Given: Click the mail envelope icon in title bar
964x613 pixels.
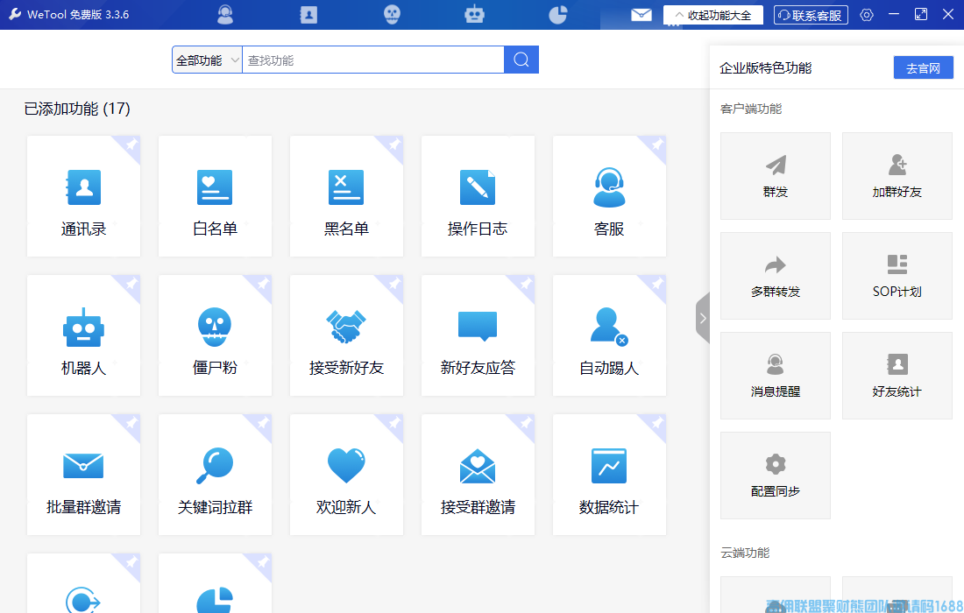Looking at the screenshot, I should point(641,15).
